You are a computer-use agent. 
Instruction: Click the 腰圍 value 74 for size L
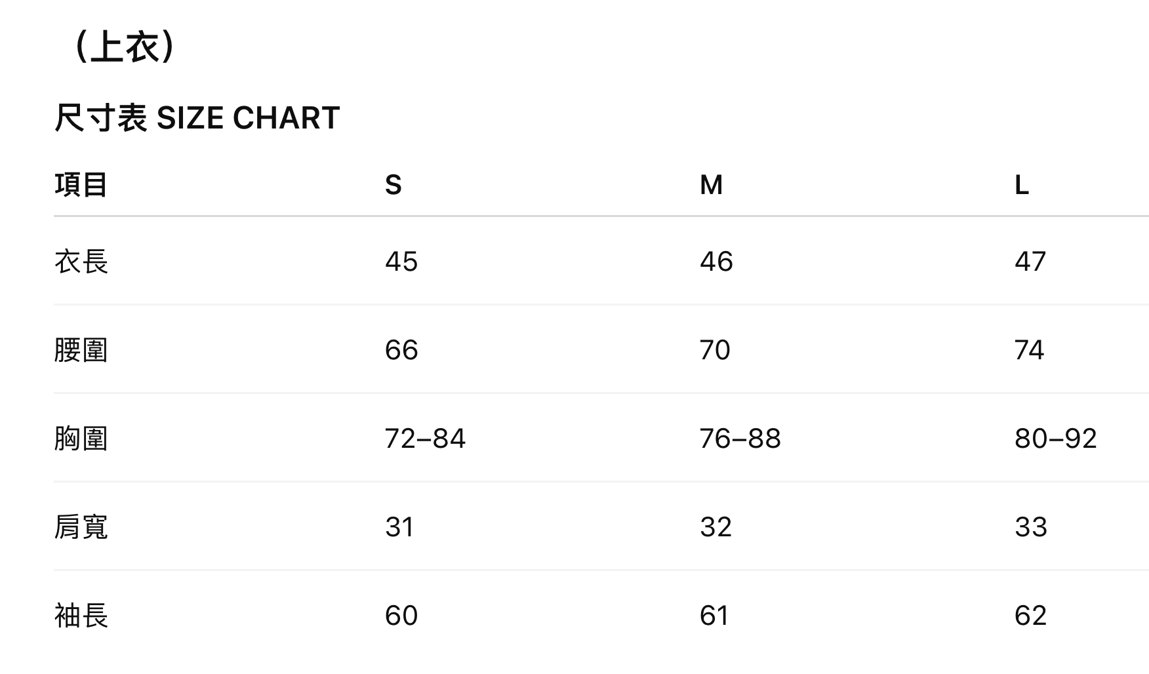[x=1029, y=350]
